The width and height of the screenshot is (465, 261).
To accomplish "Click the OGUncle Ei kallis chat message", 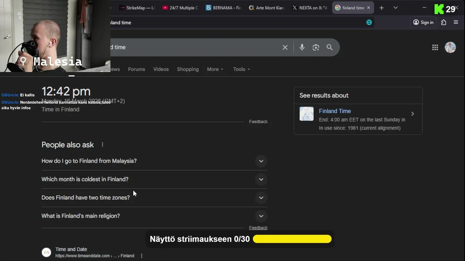I will [x=18, y=95].
